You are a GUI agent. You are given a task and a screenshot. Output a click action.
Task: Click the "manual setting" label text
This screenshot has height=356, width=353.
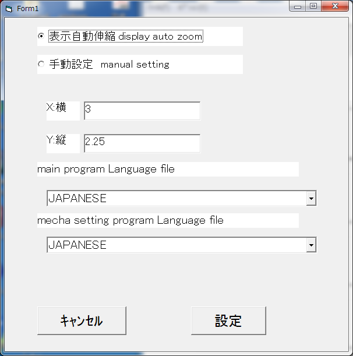coord(135,65)
